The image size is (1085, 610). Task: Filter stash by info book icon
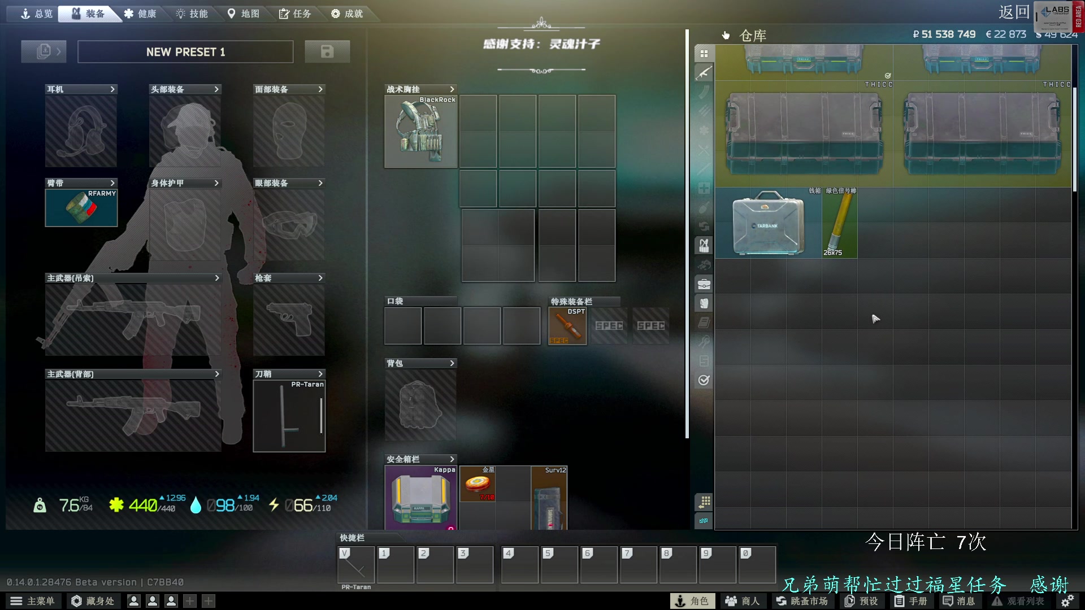(704, 323)
